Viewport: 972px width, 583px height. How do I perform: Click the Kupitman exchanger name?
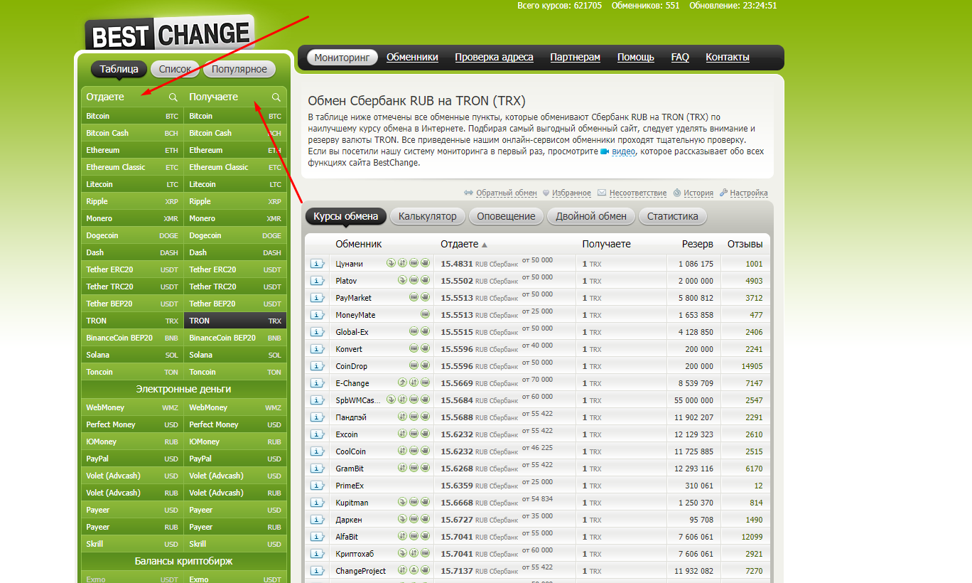tap(352, 503)
